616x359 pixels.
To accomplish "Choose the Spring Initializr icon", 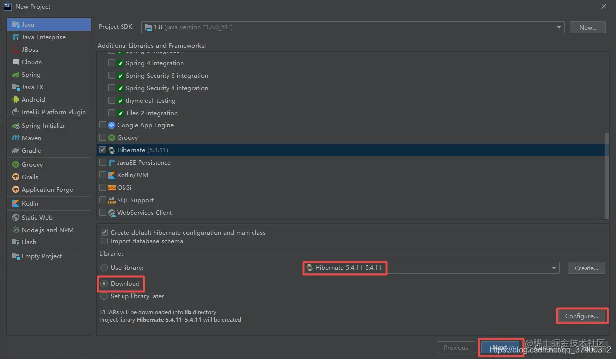I will click(x=16, y=125).
